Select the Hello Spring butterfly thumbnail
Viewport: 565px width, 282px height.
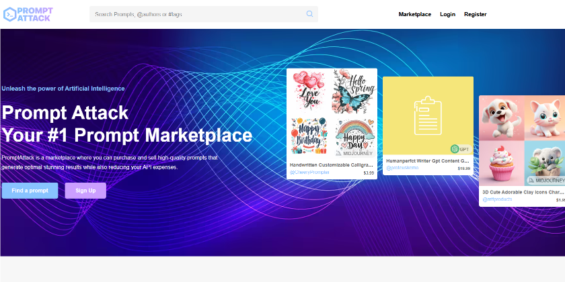[x=354, y=91]
